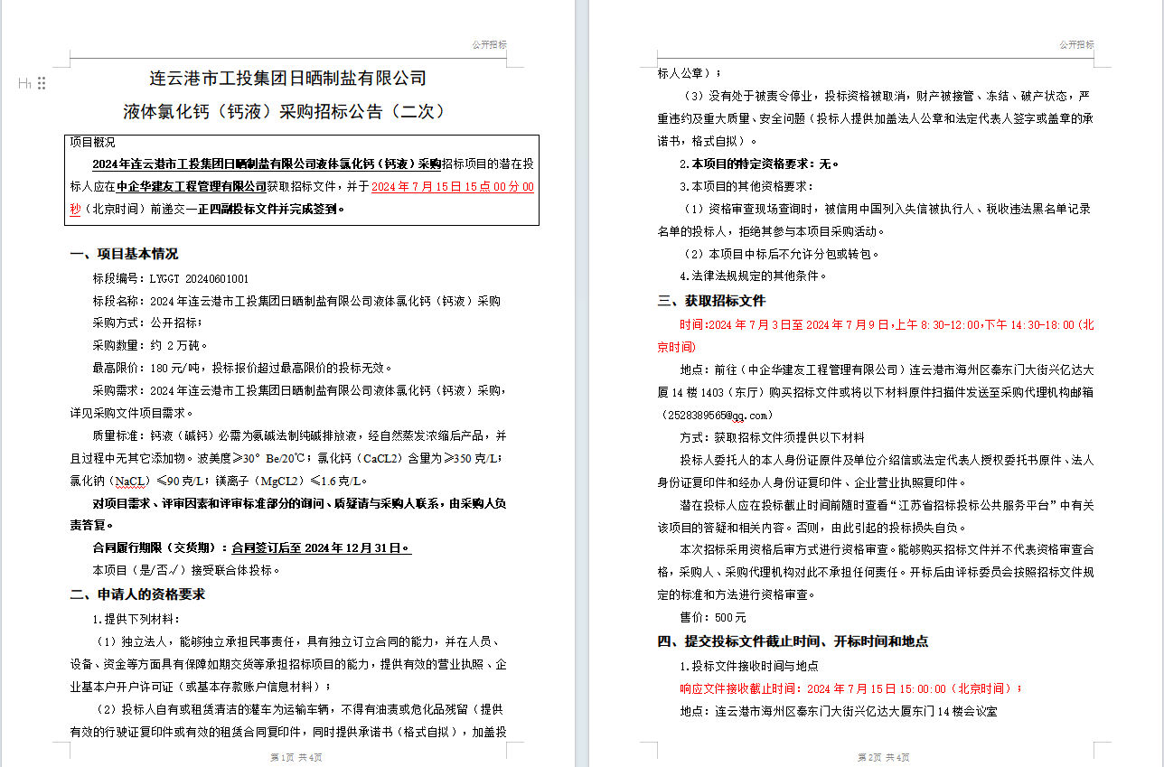Click the heading 三、获取招标文件

(x=711, y=301)
